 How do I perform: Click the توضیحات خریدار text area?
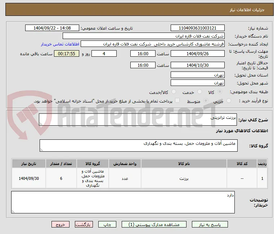pos(123,202)
